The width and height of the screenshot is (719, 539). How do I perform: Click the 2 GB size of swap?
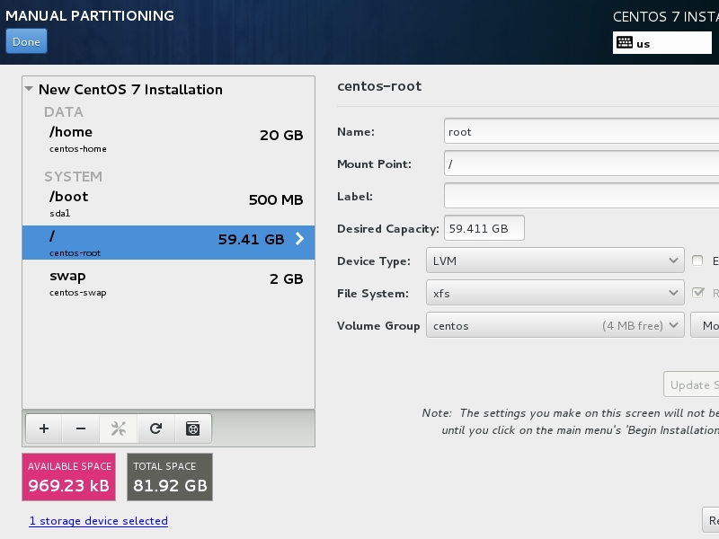pyautogui.click(x=286, y=279)
